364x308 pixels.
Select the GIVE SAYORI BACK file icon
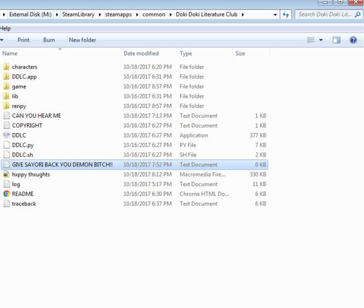click(x=7, y=165)
